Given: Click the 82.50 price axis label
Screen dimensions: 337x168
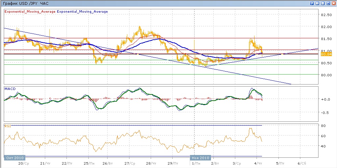Looking at the screenshot, I should (327, 15).
